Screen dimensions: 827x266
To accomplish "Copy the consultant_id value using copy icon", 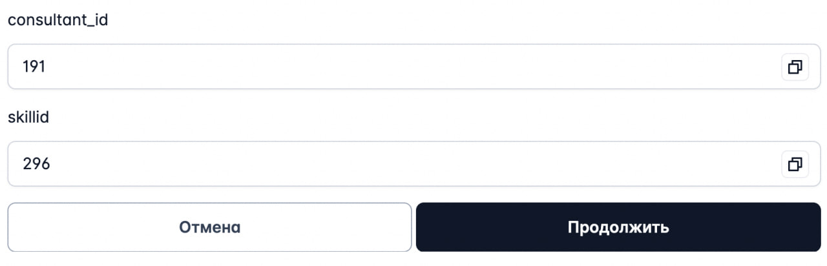I will tap(795, 66).
